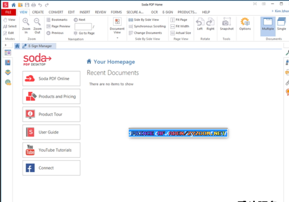Select the View mode tool
Image resolution: width=289 pixels, height=202 pixels.
pyautogui.click(x=9, y=20)
